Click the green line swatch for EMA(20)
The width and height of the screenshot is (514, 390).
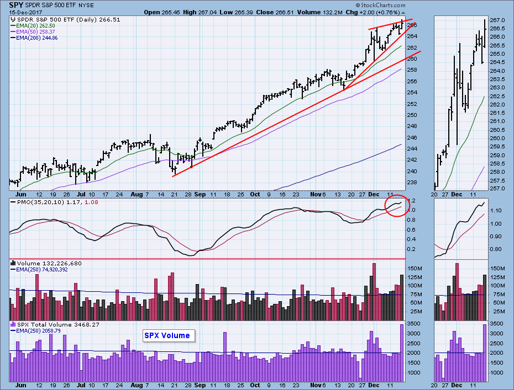click(x=13, y=26)
